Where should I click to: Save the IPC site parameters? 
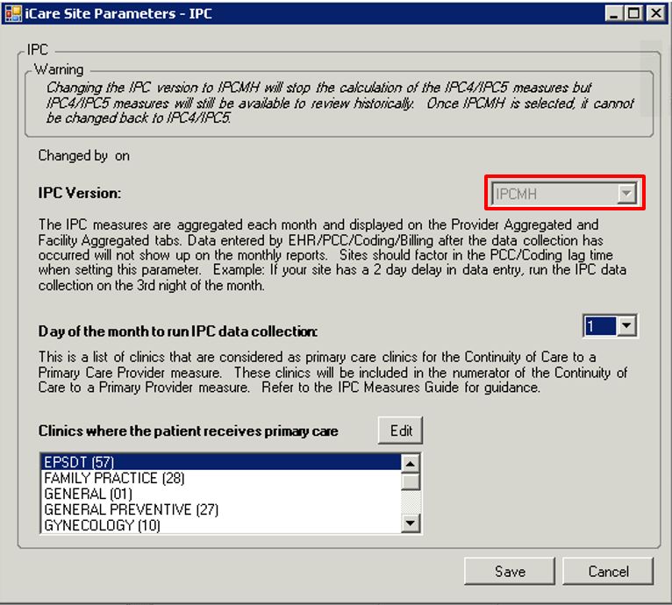(510, 571)
